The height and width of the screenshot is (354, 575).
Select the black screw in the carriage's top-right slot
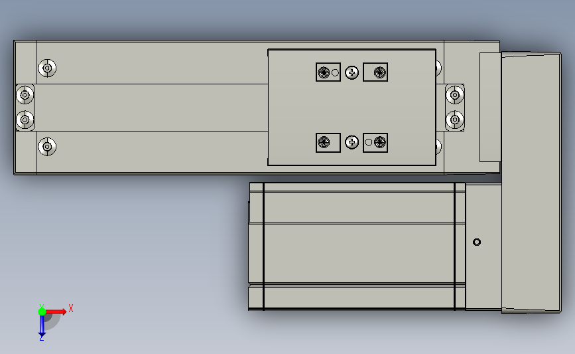pos(379,72)
